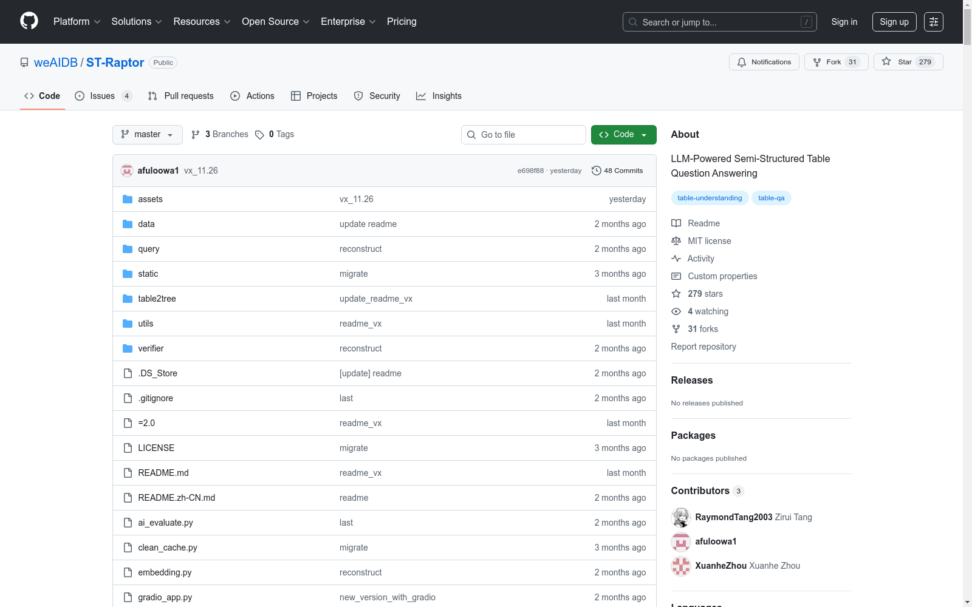The image size is (972, 607).
Task: Click the gradio_app.py file icon
Action: pos(128,597)
